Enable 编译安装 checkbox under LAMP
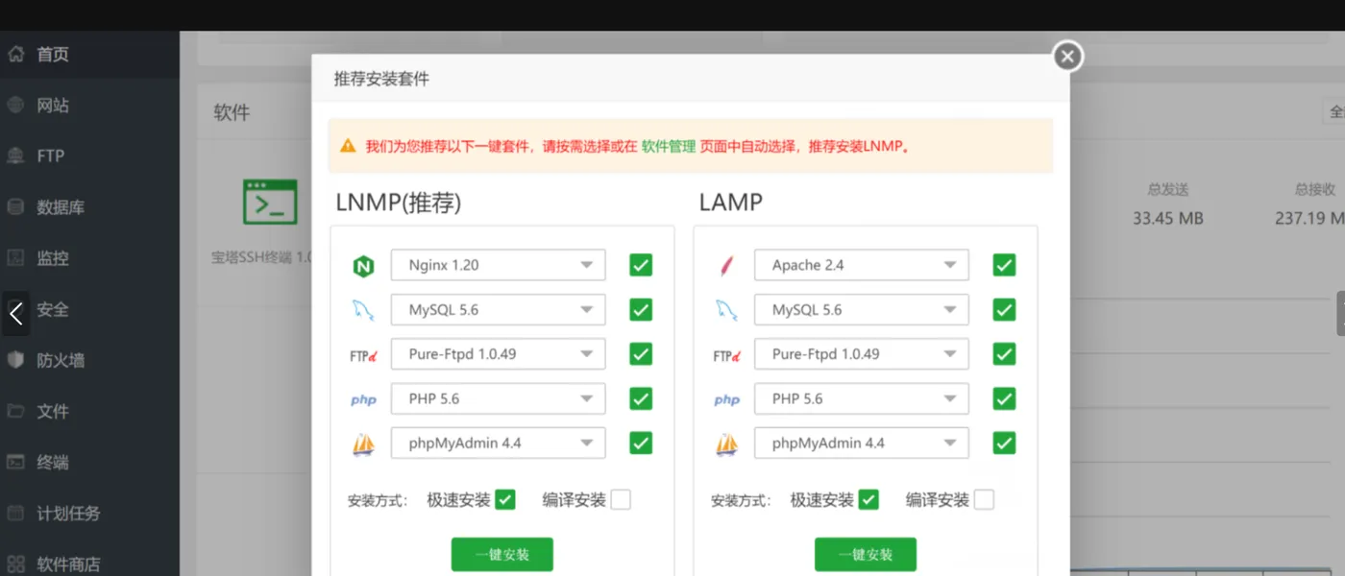Screen dimensions: 1345x576 pos(984,499)
